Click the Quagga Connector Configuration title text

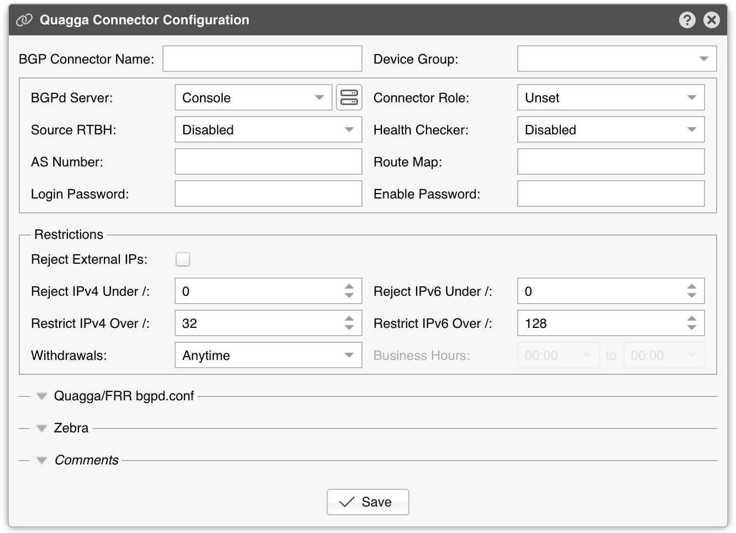145,20
